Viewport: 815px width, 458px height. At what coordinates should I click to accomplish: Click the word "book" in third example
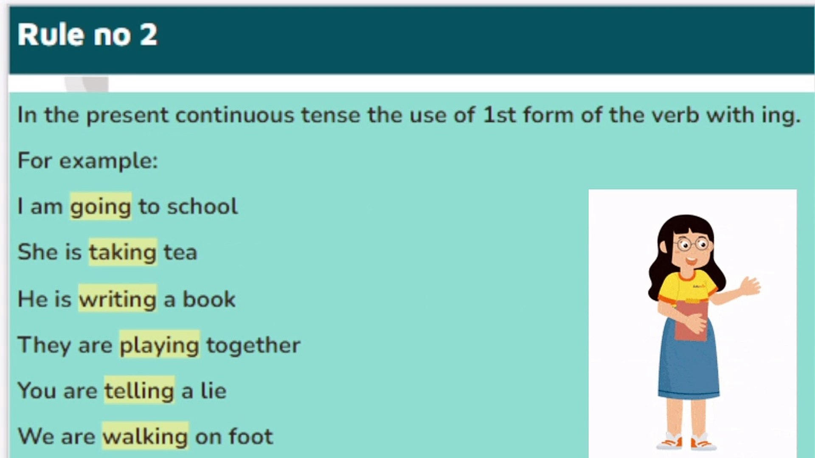click(x=209, y=299)
